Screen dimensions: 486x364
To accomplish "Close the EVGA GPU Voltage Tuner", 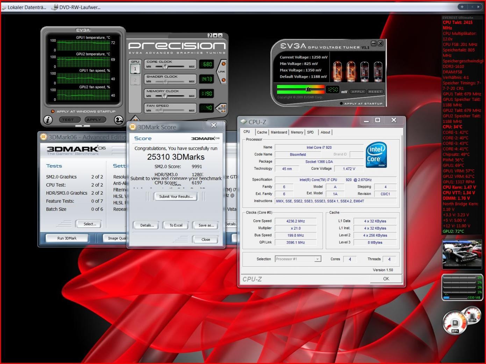I will point(380,43).
